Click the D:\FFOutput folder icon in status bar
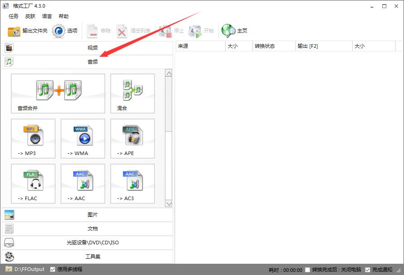 click(x=9, y=269)
